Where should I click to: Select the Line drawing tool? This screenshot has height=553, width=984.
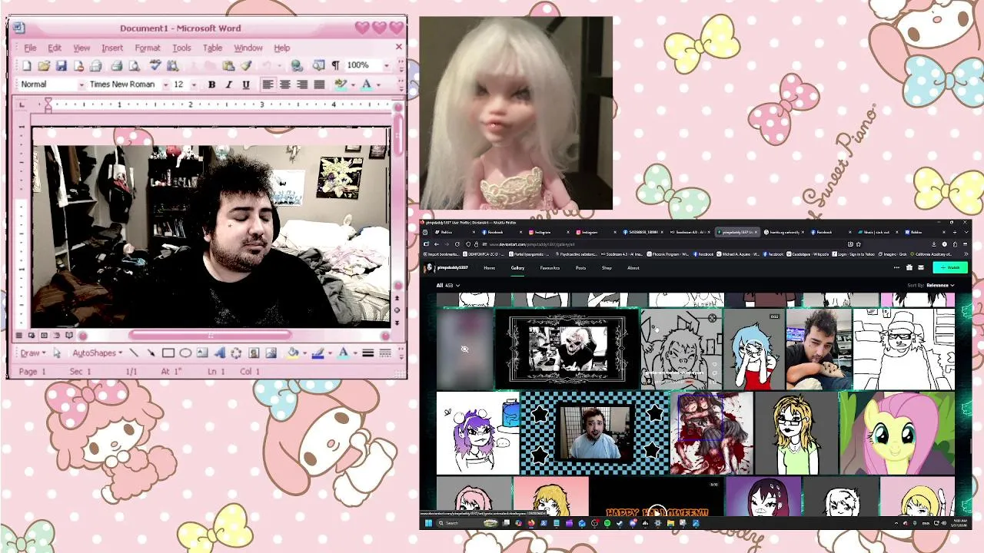[x=135, y=353]
